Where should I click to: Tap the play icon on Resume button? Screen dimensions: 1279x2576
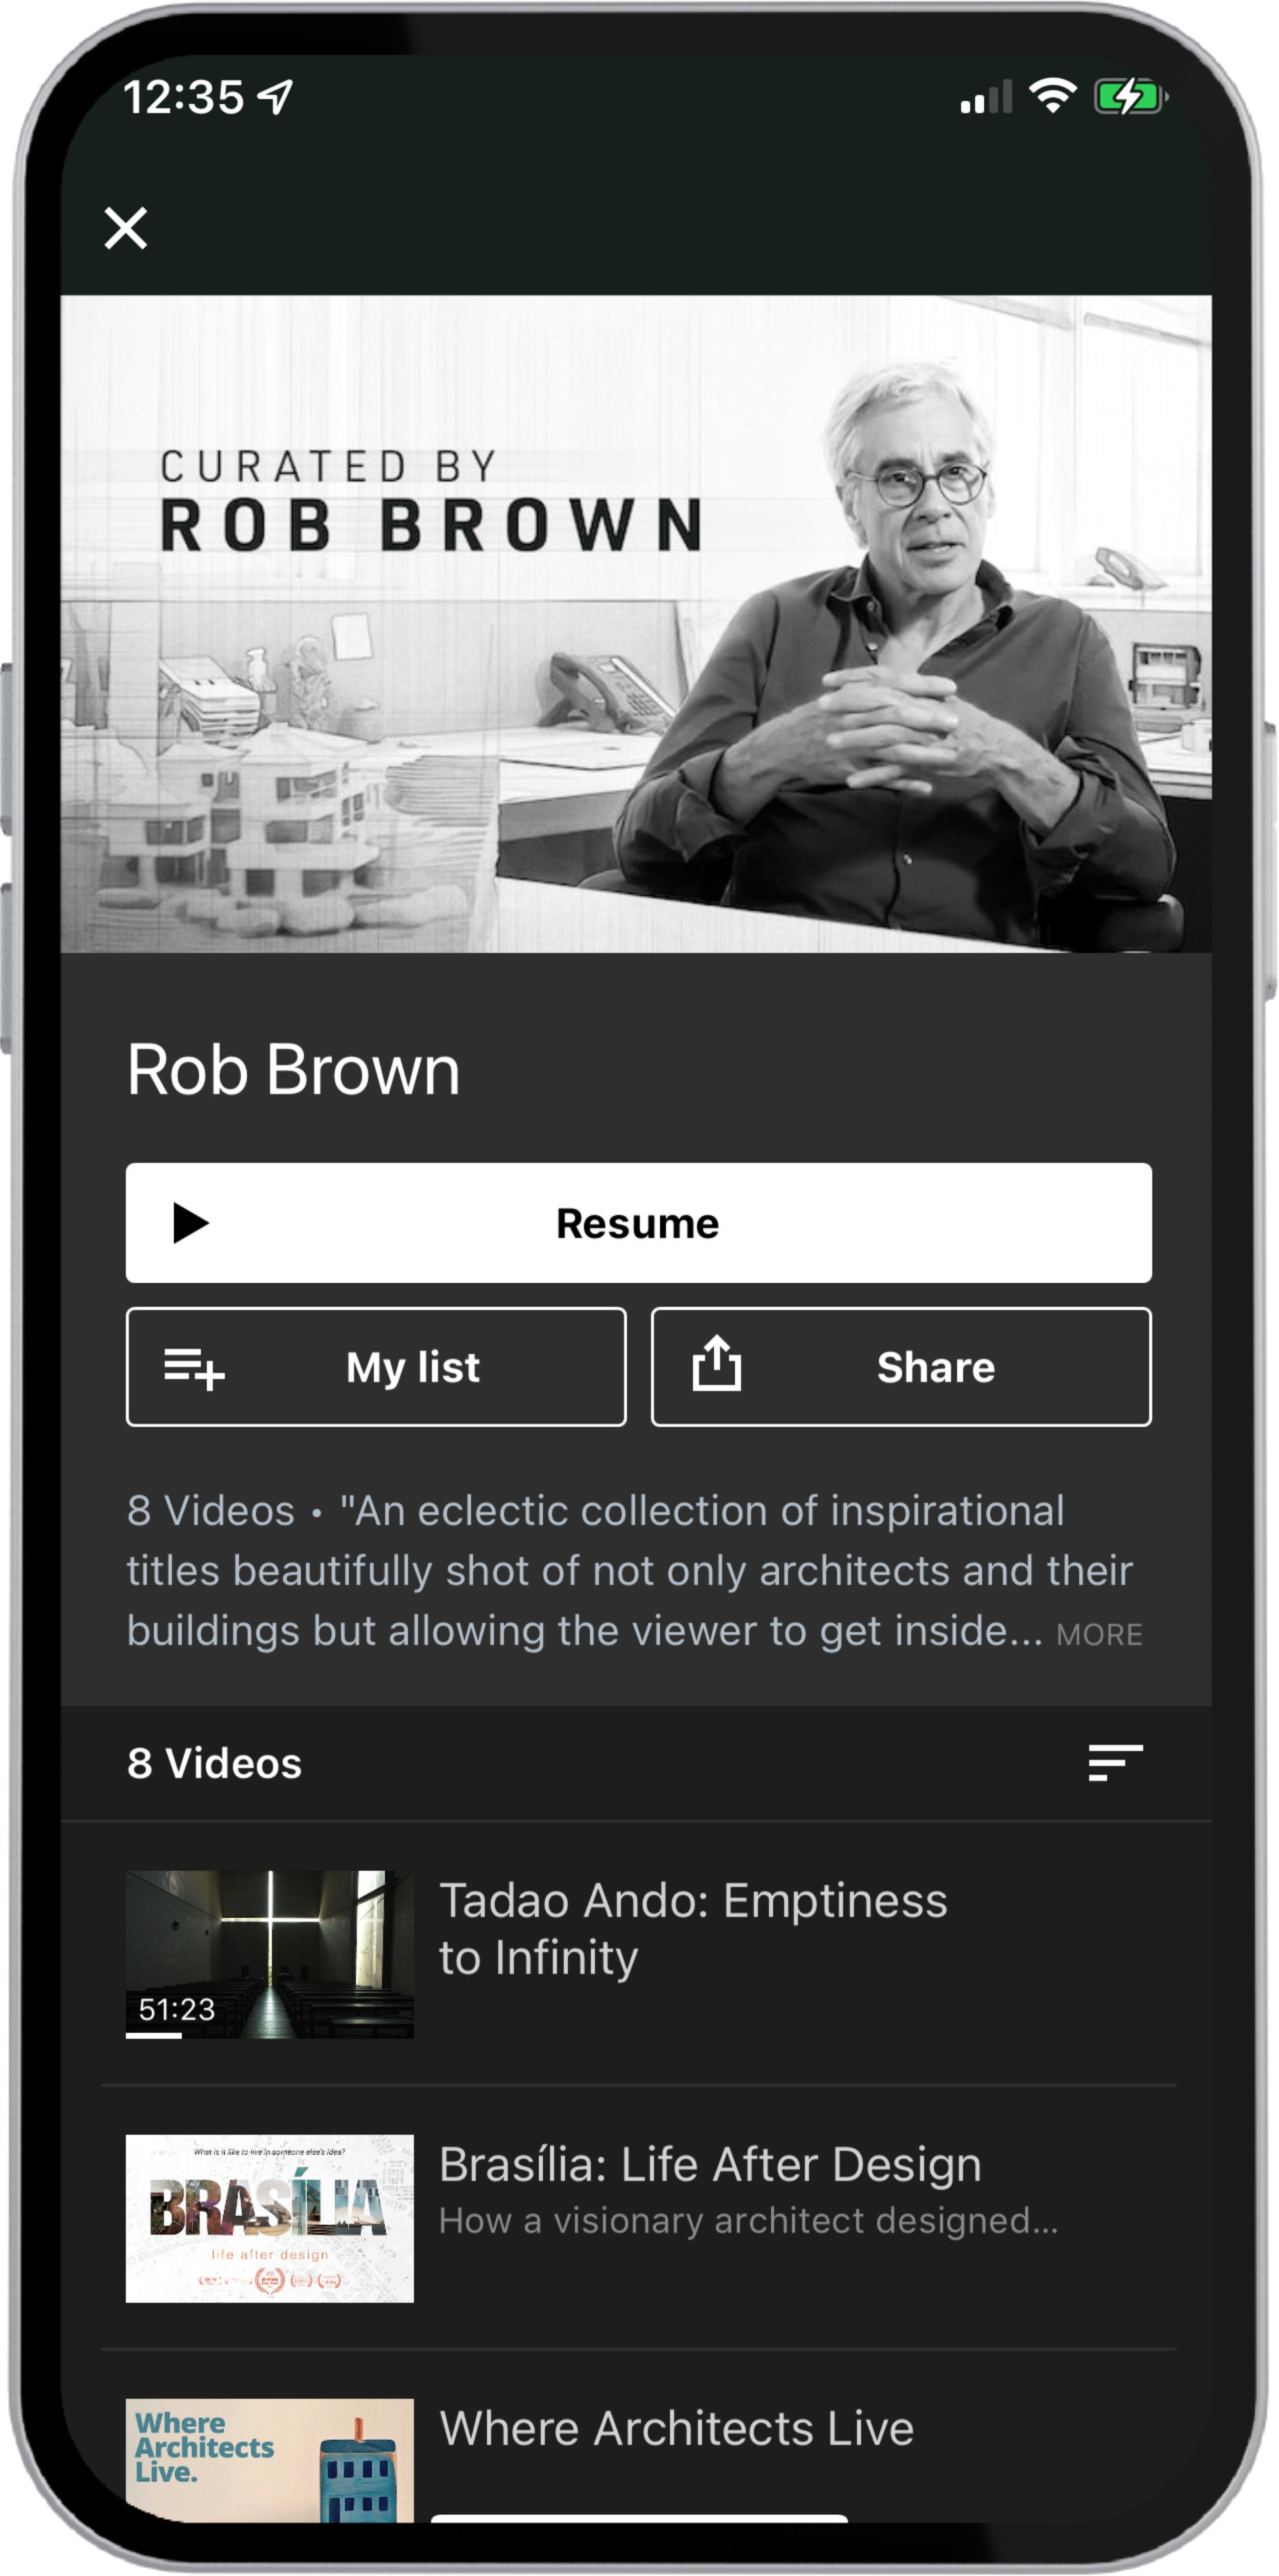tap(190, 1223)
